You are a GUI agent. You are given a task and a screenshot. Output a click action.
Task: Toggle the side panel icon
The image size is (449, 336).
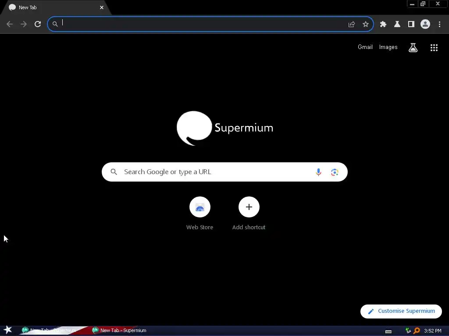coord(411,24)
